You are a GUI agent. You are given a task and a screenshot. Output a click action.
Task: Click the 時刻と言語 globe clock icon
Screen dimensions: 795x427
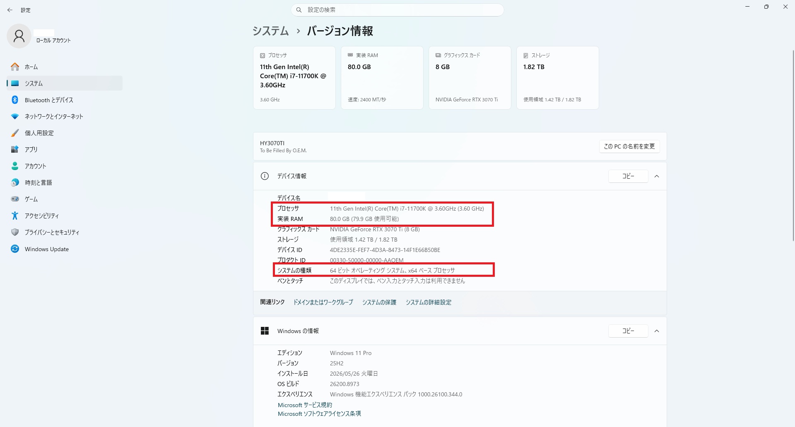pyautogui.click(x=15, y=182)
